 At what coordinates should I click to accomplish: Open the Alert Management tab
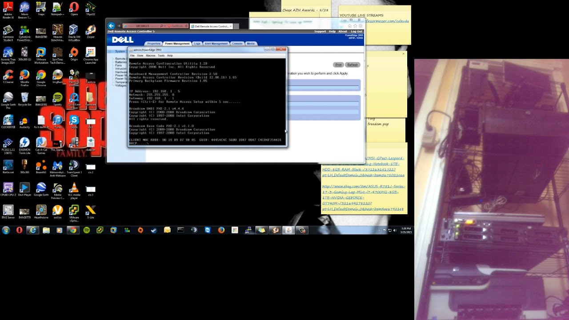[x=216, y=44]
